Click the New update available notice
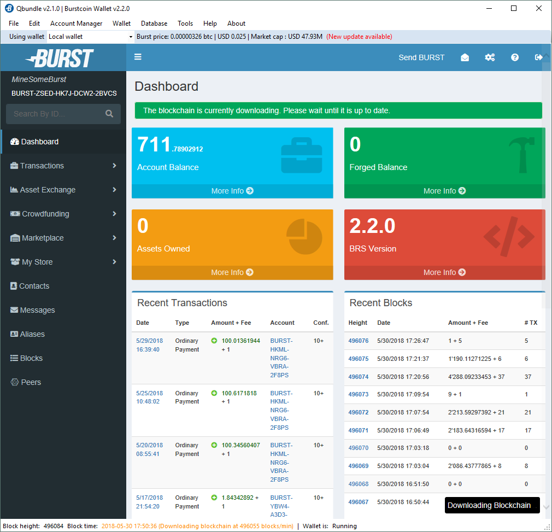 [x=359, y=37]
